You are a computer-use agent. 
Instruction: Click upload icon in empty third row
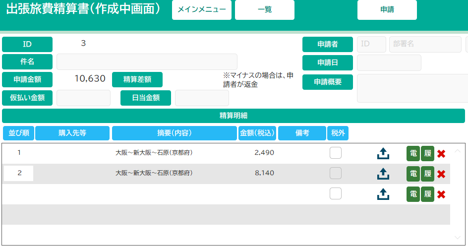click(383, 194)
